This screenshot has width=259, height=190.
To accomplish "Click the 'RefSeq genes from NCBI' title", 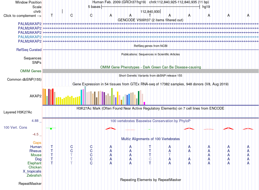I will 150,46.
